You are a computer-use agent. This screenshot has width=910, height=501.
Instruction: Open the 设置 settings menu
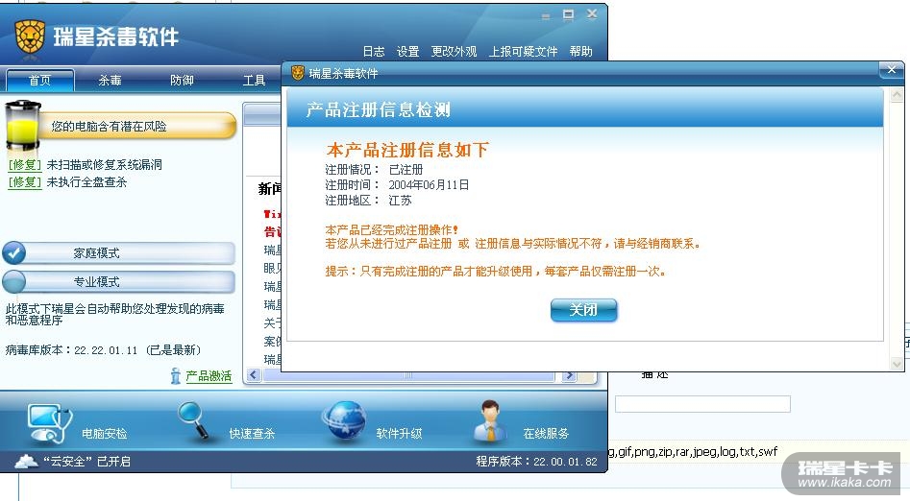point(408,52)
